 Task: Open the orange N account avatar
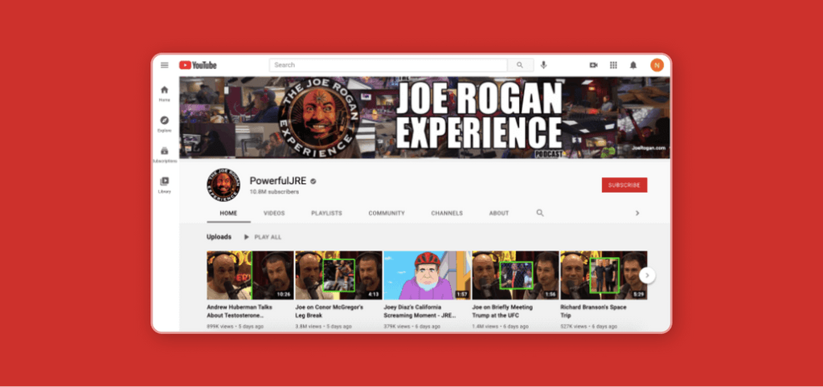(x=657, y=65)
